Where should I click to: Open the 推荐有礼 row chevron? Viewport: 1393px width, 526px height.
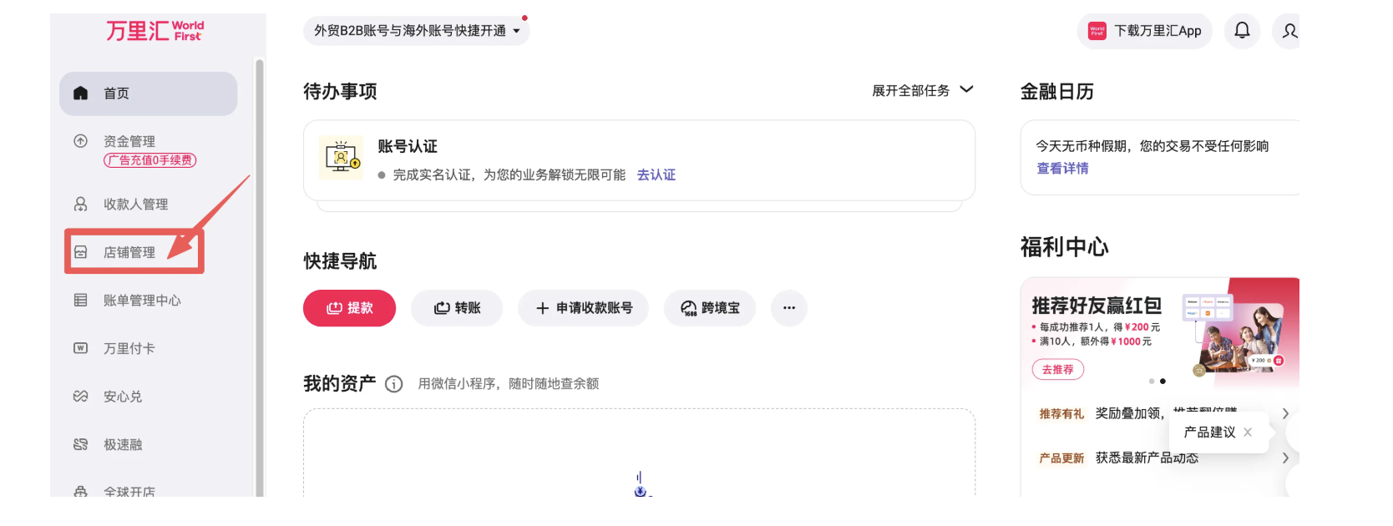point(1285,413)
